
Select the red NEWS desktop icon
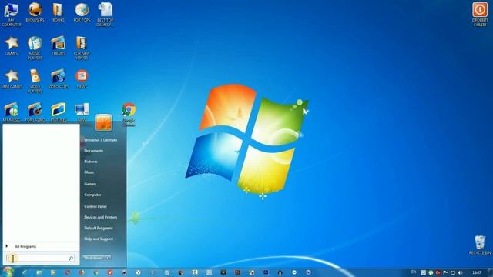[x=82, y=79]
